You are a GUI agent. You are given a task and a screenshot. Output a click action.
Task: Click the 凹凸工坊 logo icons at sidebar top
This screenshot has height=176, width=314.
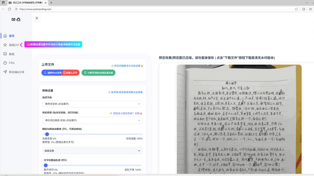click(16, 19)
